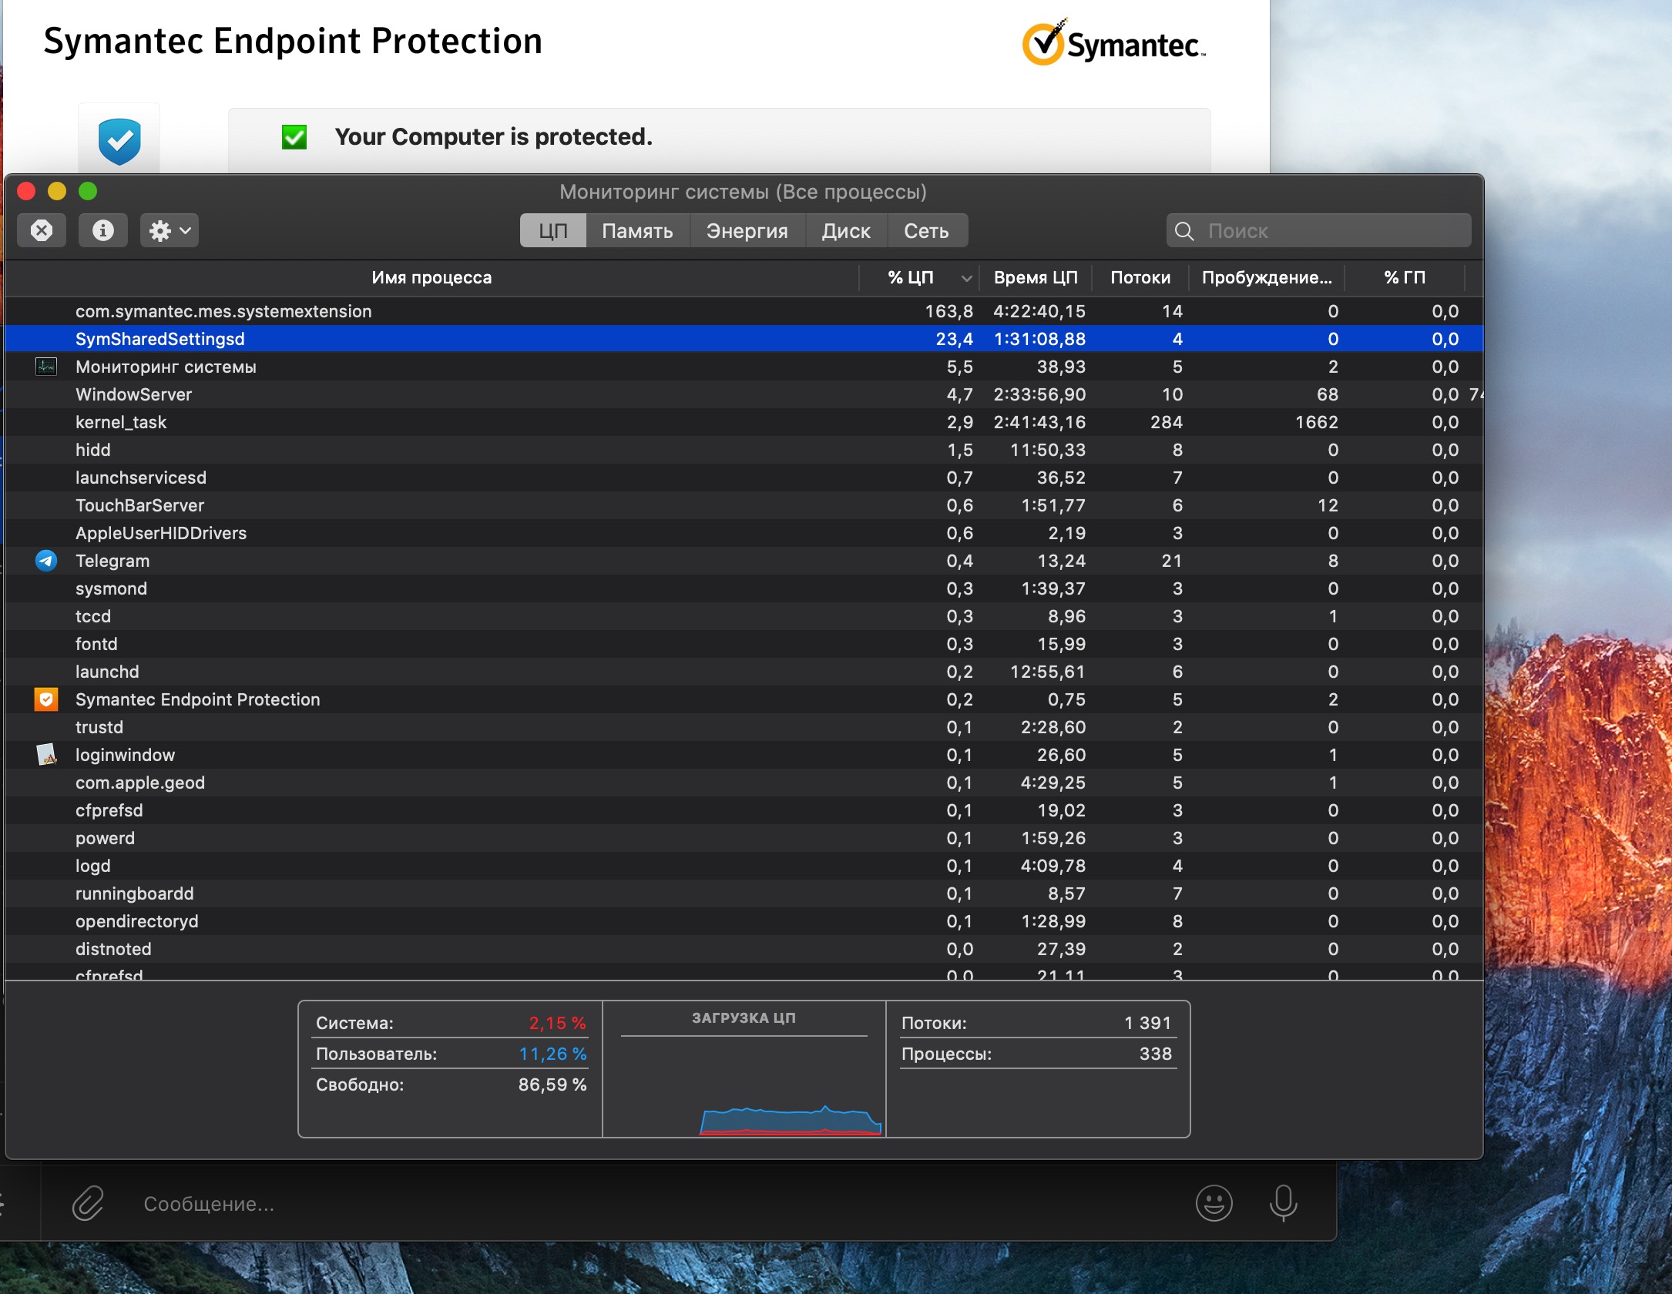The height and width of the screenshot is (1294, 1672).
Task: Click the Symantec Endpoint Protection row icon
Action: point(46,699)
